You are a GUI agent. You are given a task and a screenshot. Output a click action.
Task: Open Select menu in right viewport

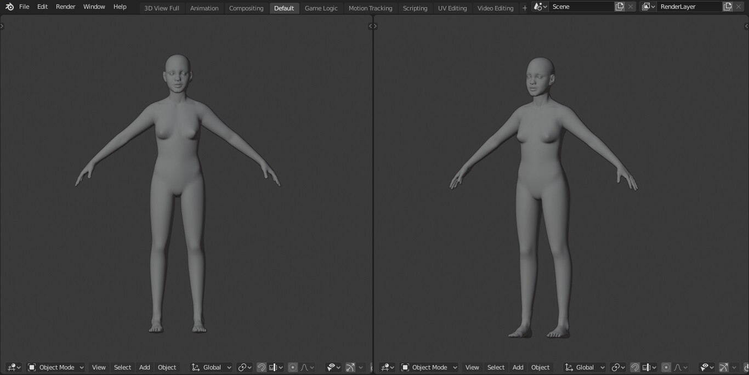(x=496, y=367)
